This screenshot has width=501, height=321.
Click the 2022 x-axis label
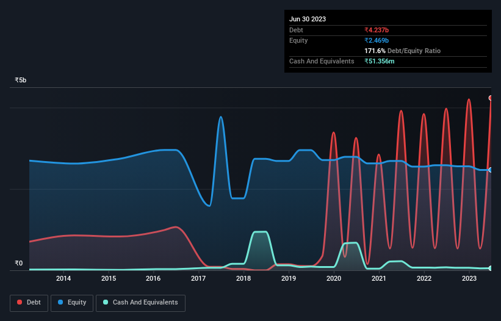pyautogui.click(x=424, y=278)
